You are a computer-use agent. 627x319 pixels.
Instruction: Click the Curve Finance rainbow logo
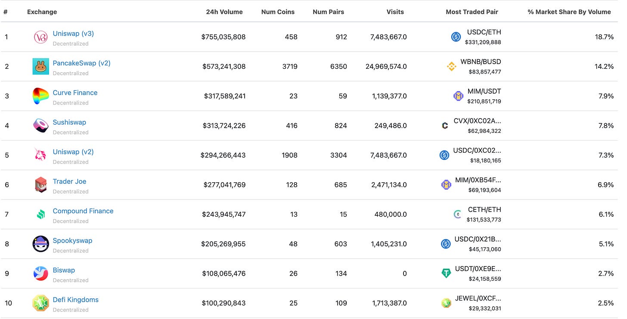(40, 96)
